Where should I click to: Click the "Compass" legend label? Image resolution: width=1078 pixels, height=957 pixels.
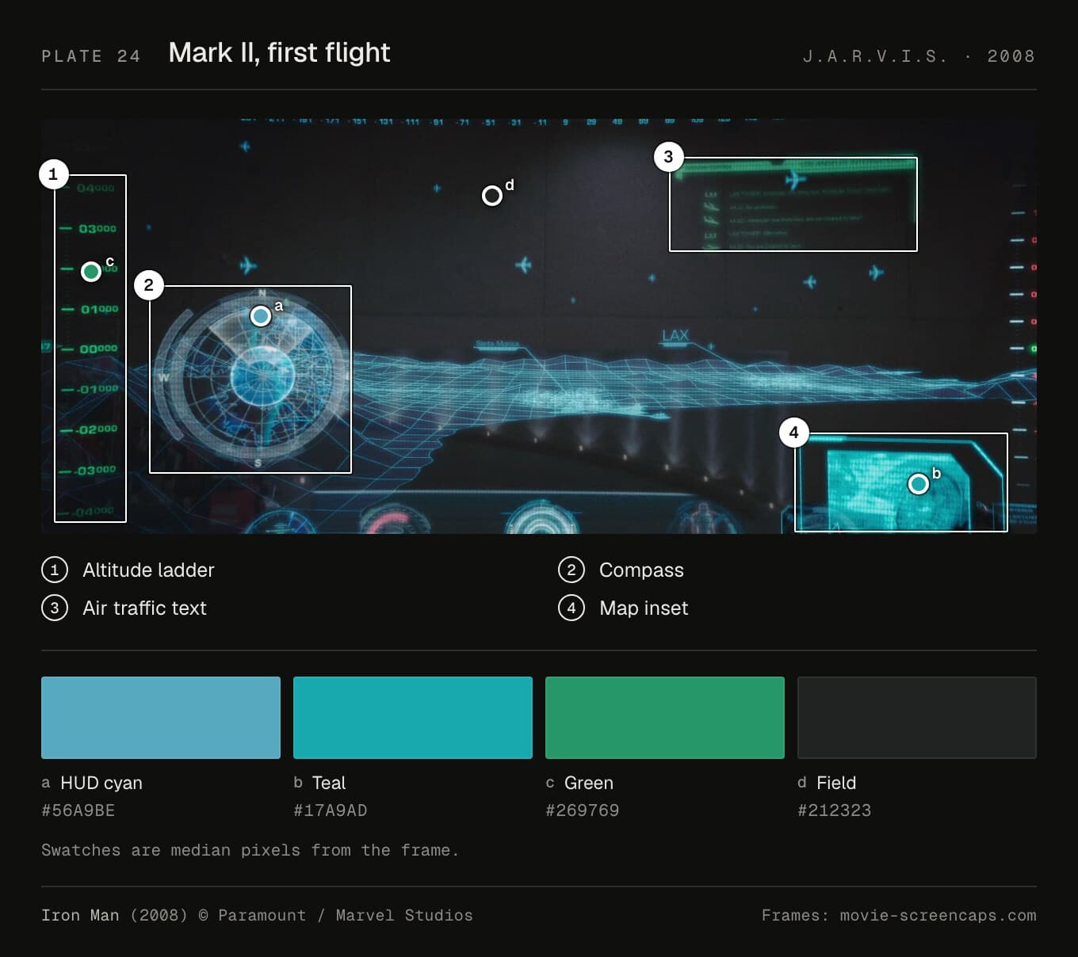point(641,570)
